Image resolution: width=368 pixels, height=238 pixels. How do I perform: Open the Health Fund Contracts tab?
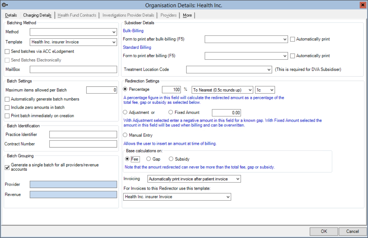pos(77,15)
